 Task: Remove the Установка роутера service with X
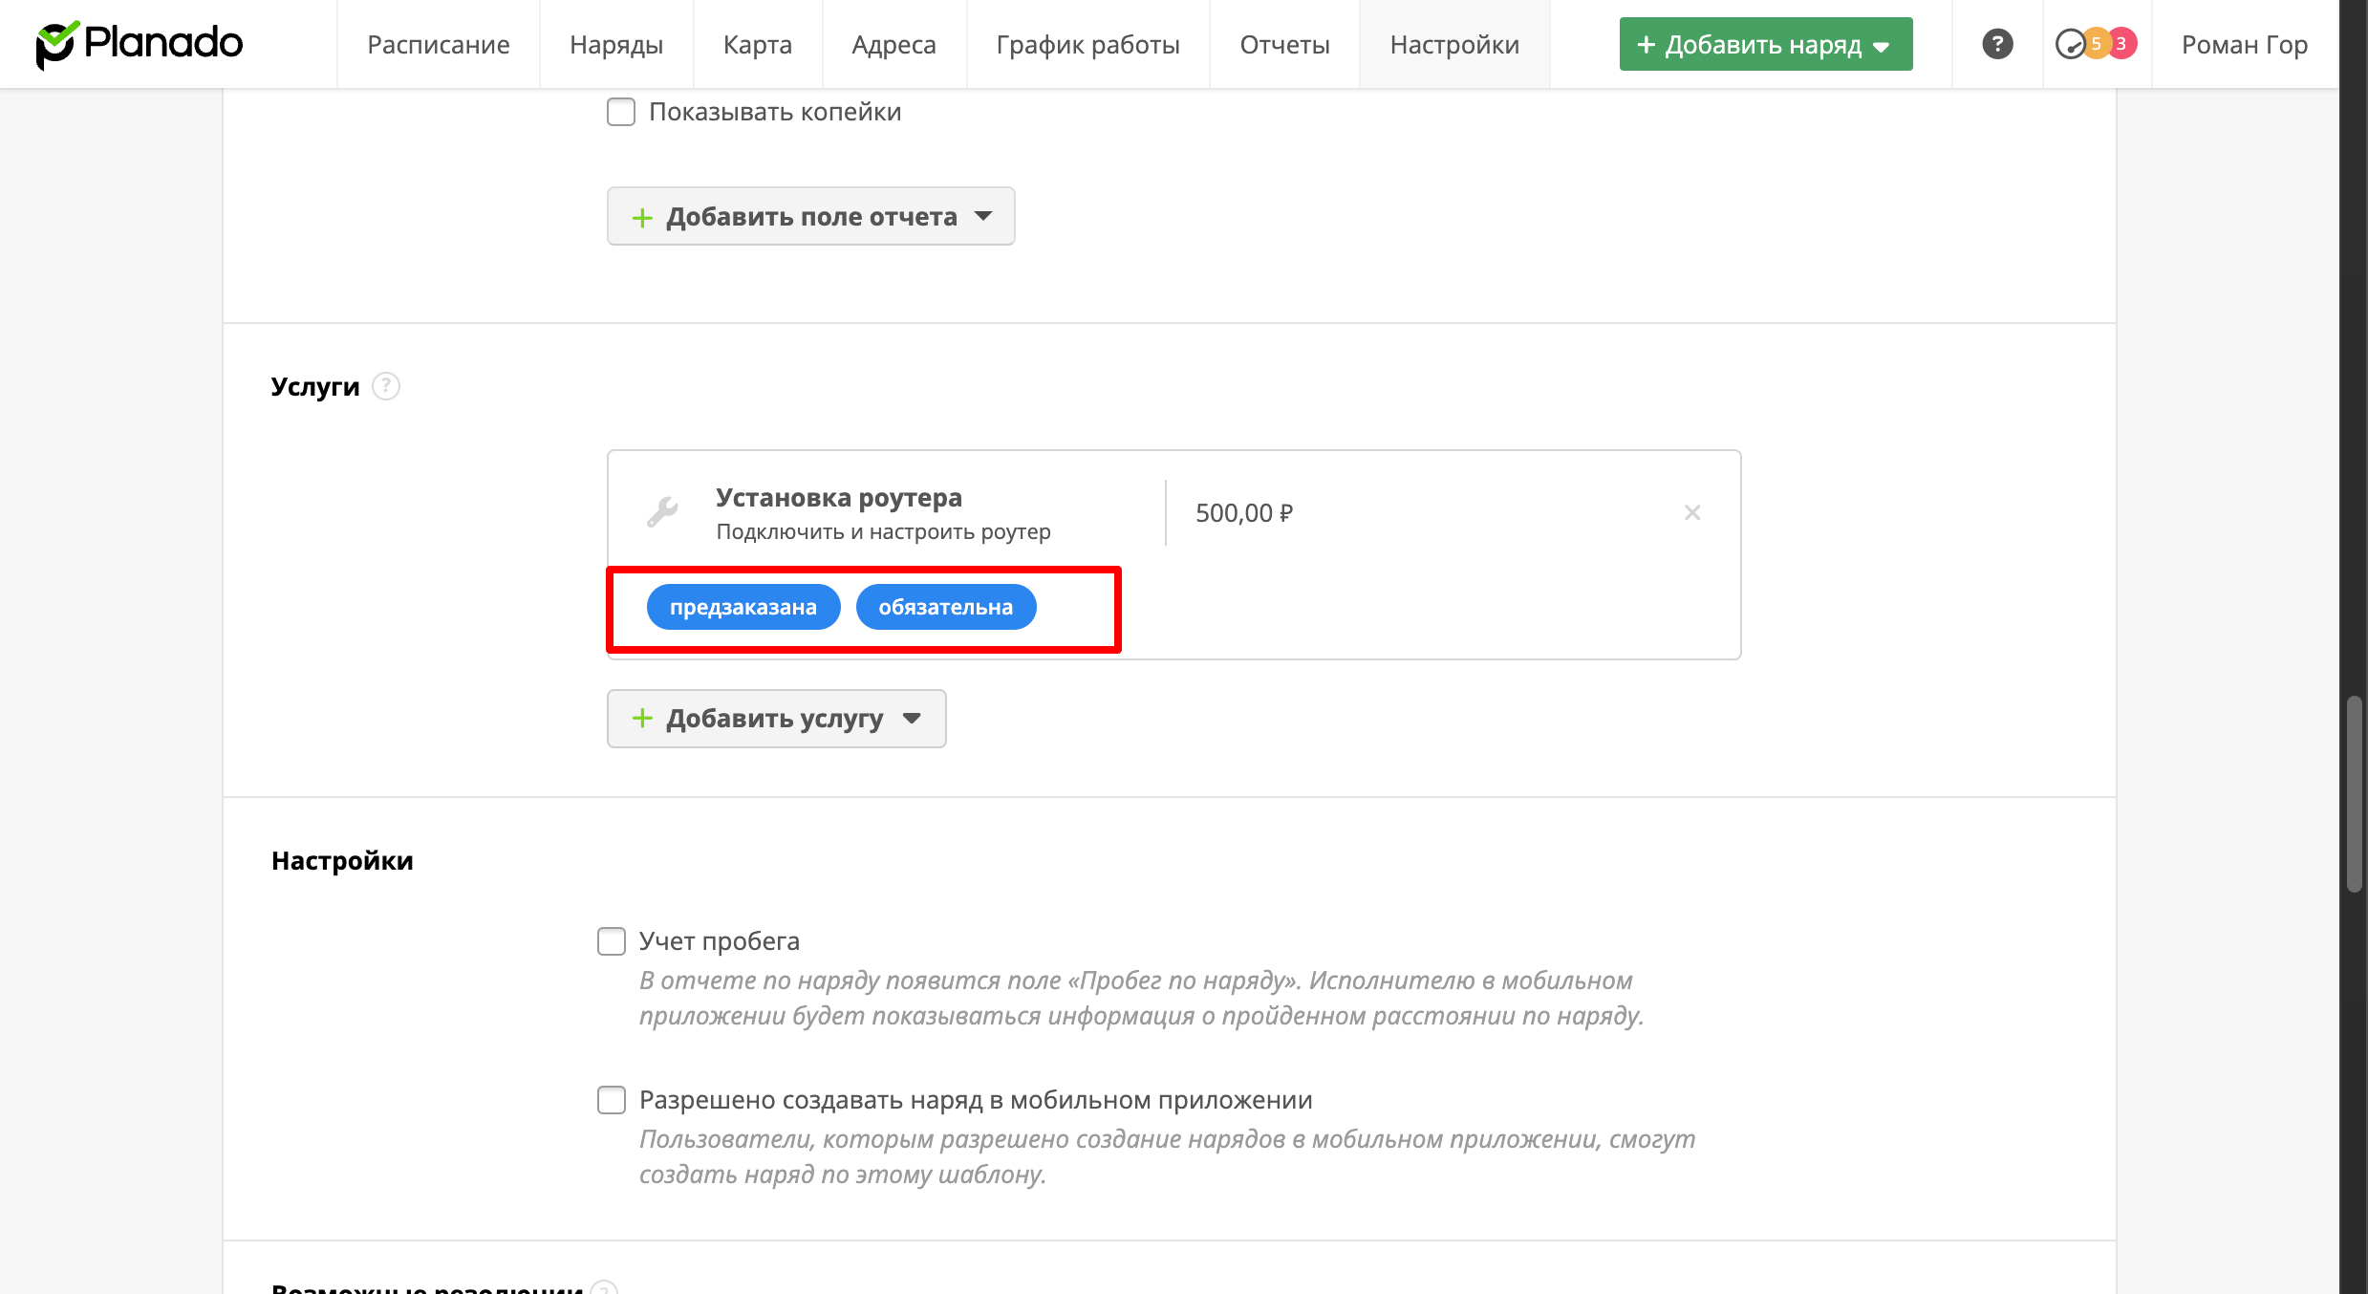point(1691,513)
